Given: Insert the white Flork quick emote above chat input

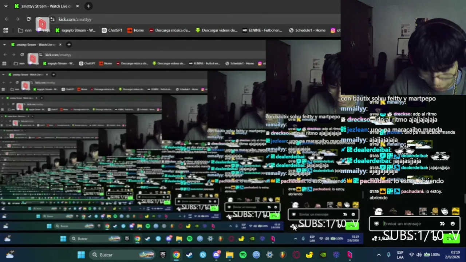Looking at the screenshot, I should [x=379, y=211].
